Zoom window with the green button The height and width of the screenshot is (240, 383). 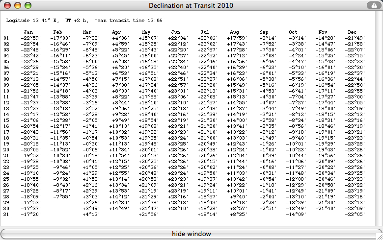28,5
